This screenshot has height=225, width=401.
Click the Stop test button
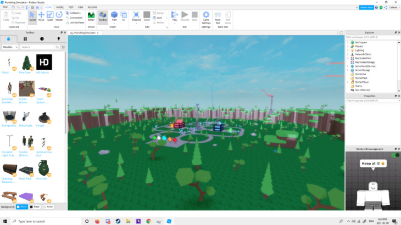click(x=194, y=16)
